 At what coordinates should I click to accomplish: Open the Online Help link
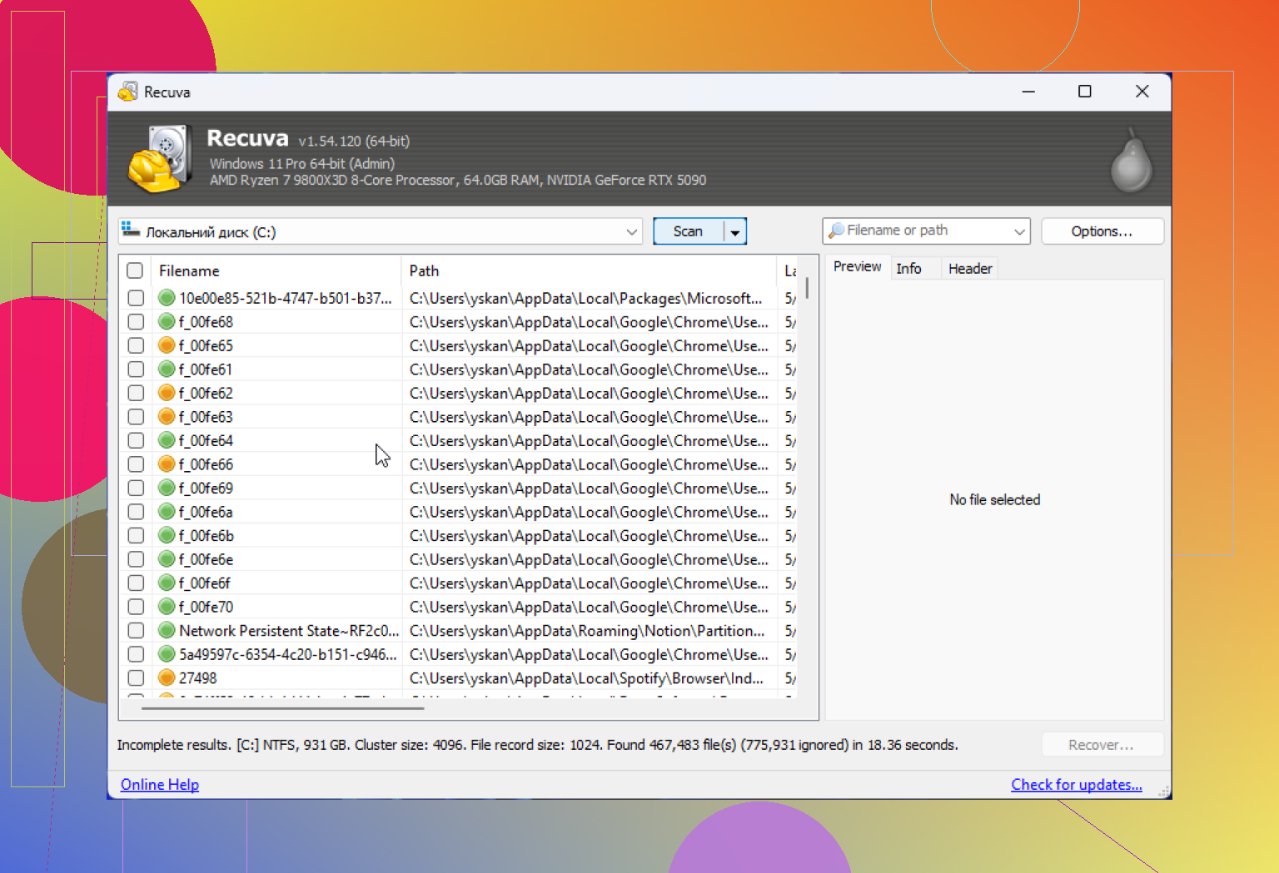pyautogui.click(x=160, y=785)
